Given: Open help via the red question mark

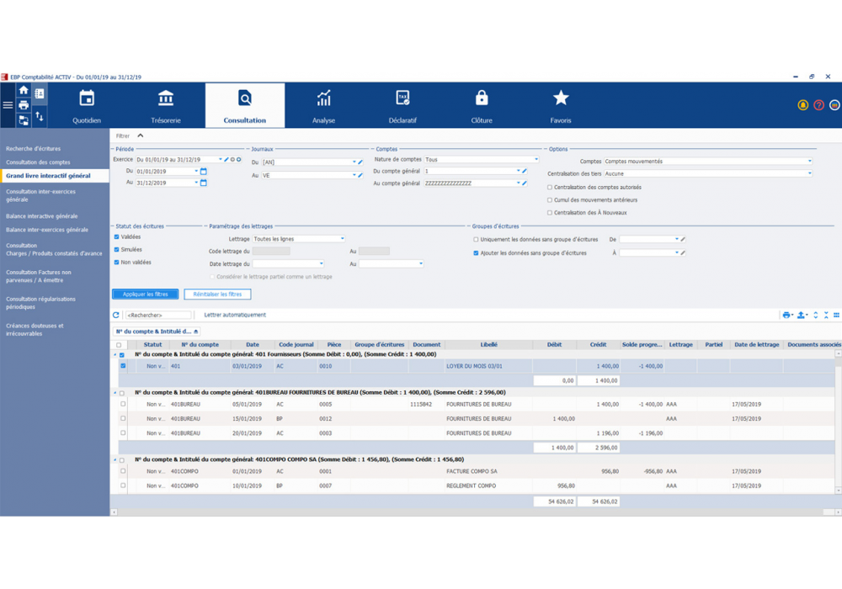Looking at the screenshot, I should 818,105.
